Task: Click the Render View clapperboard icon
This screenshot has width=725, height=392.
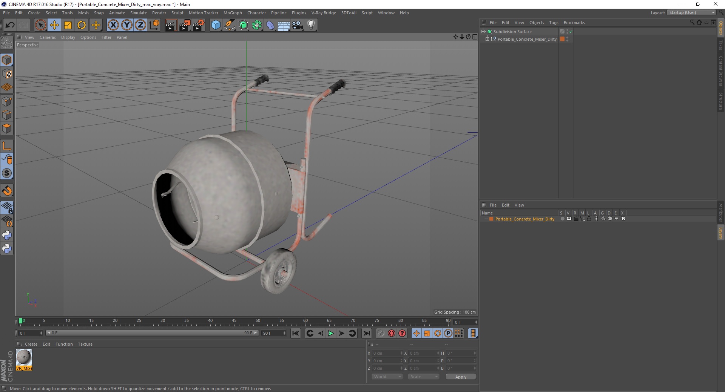Action: point(171,25)
